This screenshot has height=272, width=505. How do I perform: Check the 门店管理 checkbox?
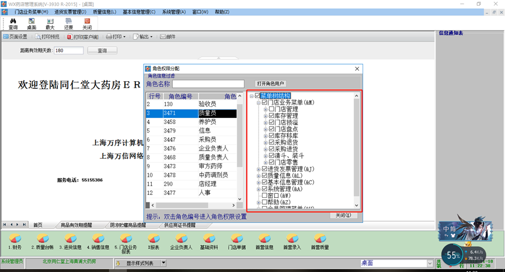point(271,109)
